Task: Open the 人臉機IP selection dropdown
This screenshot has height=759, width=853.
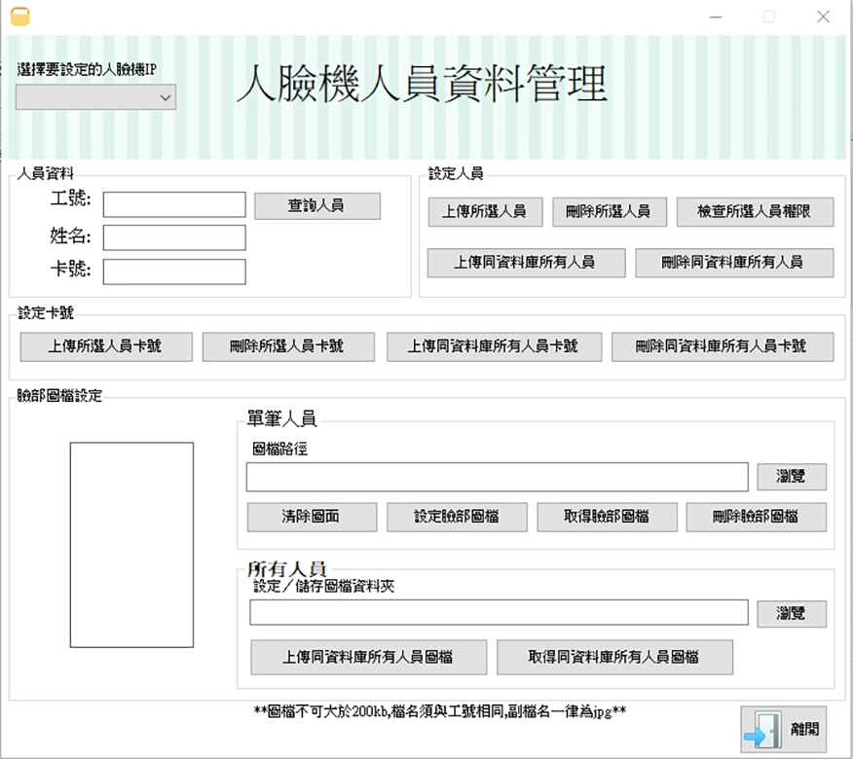Action: click(94, 97)
